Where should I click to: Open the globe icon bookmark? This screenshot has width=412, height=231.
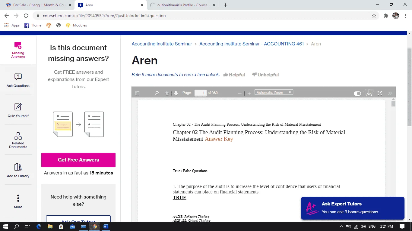point(59,25)
